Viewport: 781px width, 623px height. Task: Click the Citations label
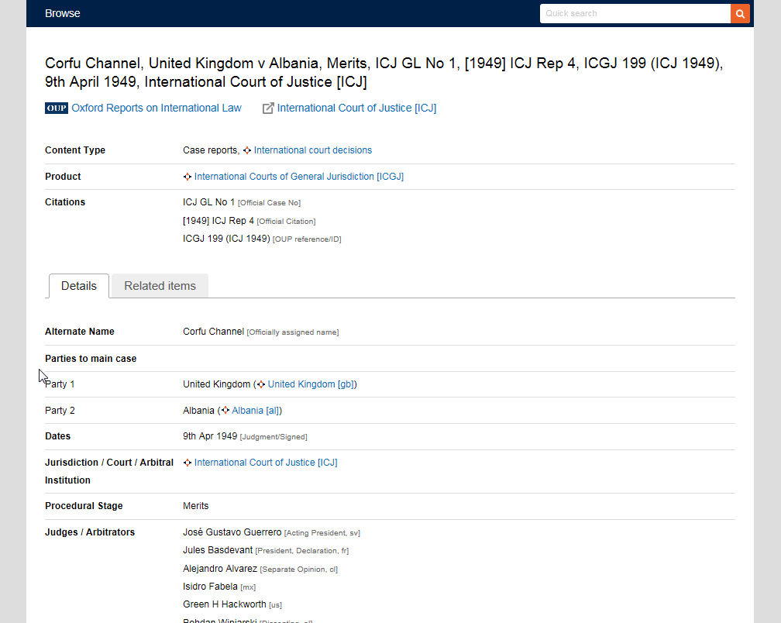point(65,202)
